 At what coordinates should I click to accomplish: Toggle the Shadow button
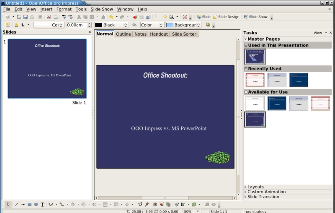tap(208, 25)
